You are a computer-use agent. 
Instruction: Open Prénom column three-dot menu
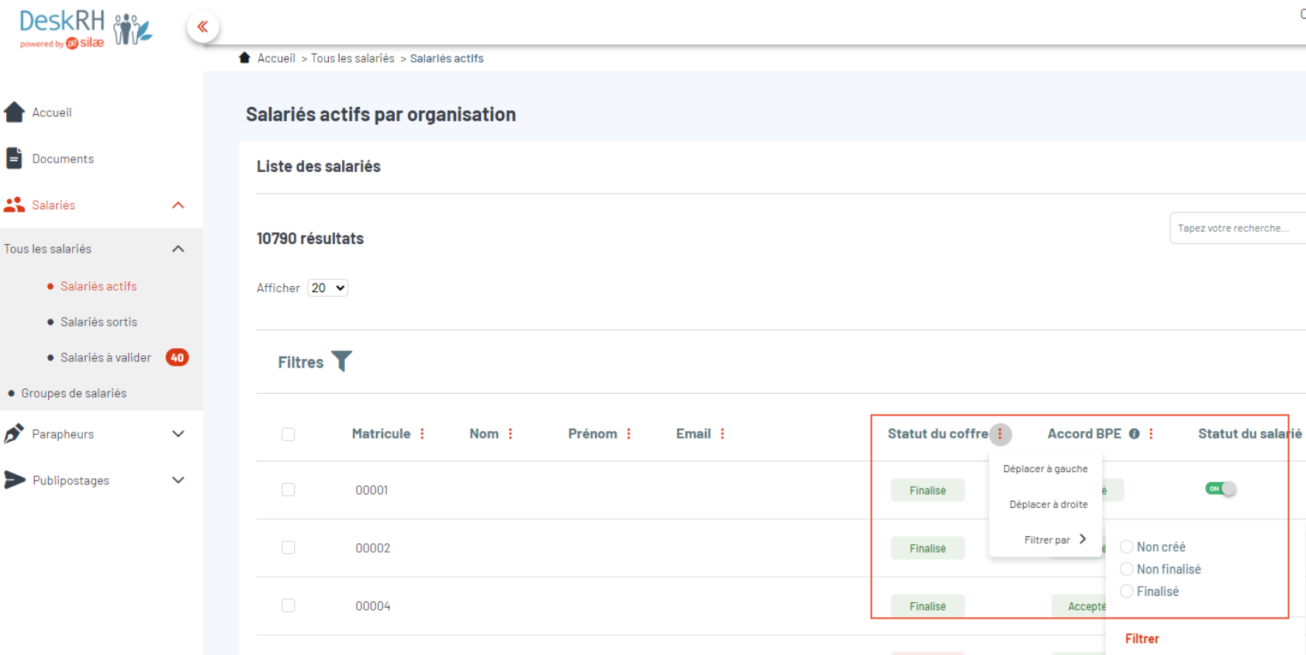click(628, 434)
